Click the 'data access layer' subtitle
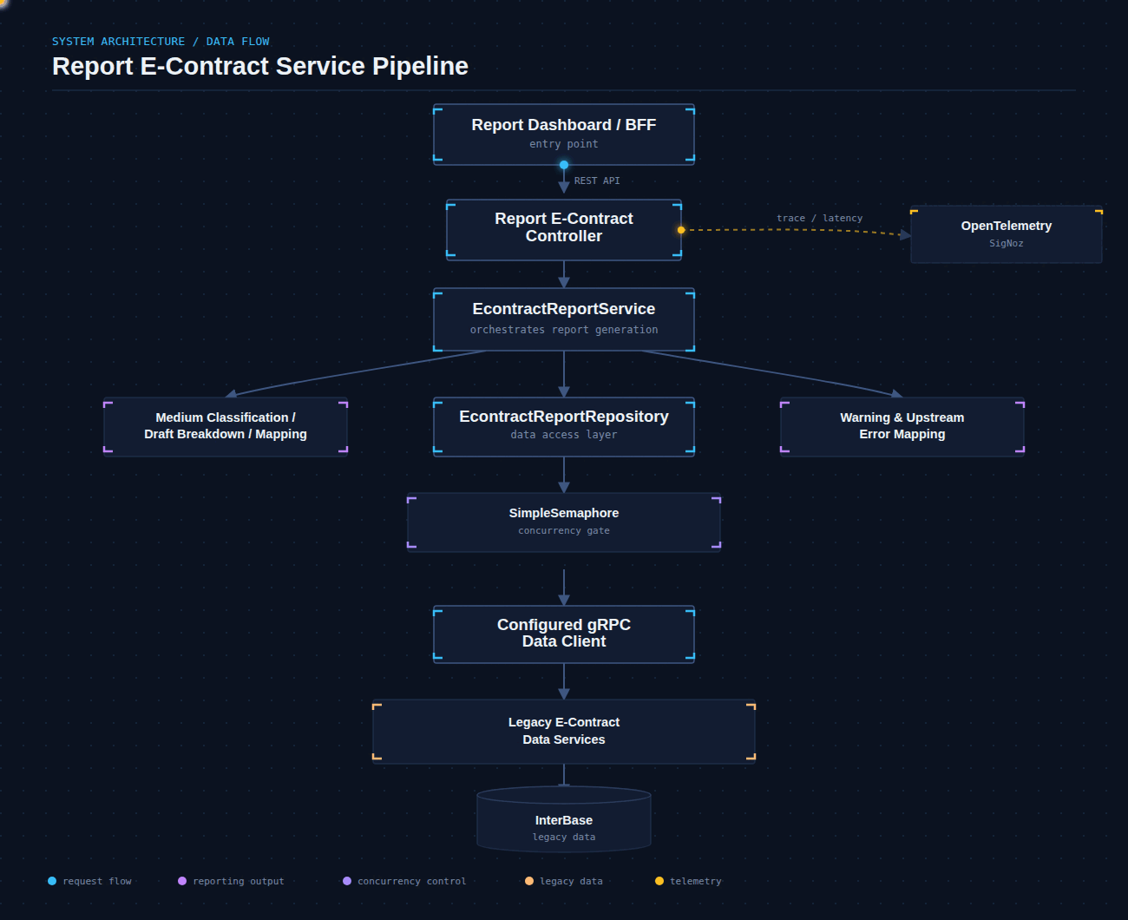This screenshot has height=920, width=1128. [564, 435]
